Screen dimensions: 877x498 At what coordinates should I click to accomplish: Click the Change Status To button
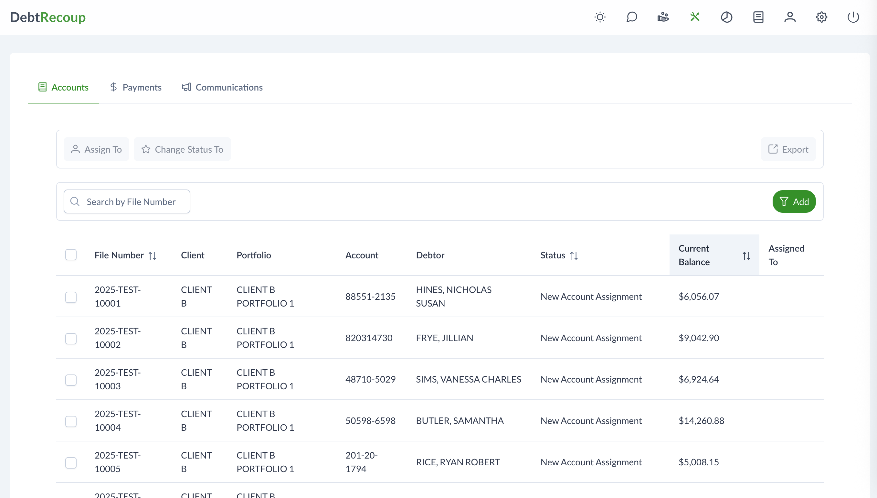[x=182, y=149]
